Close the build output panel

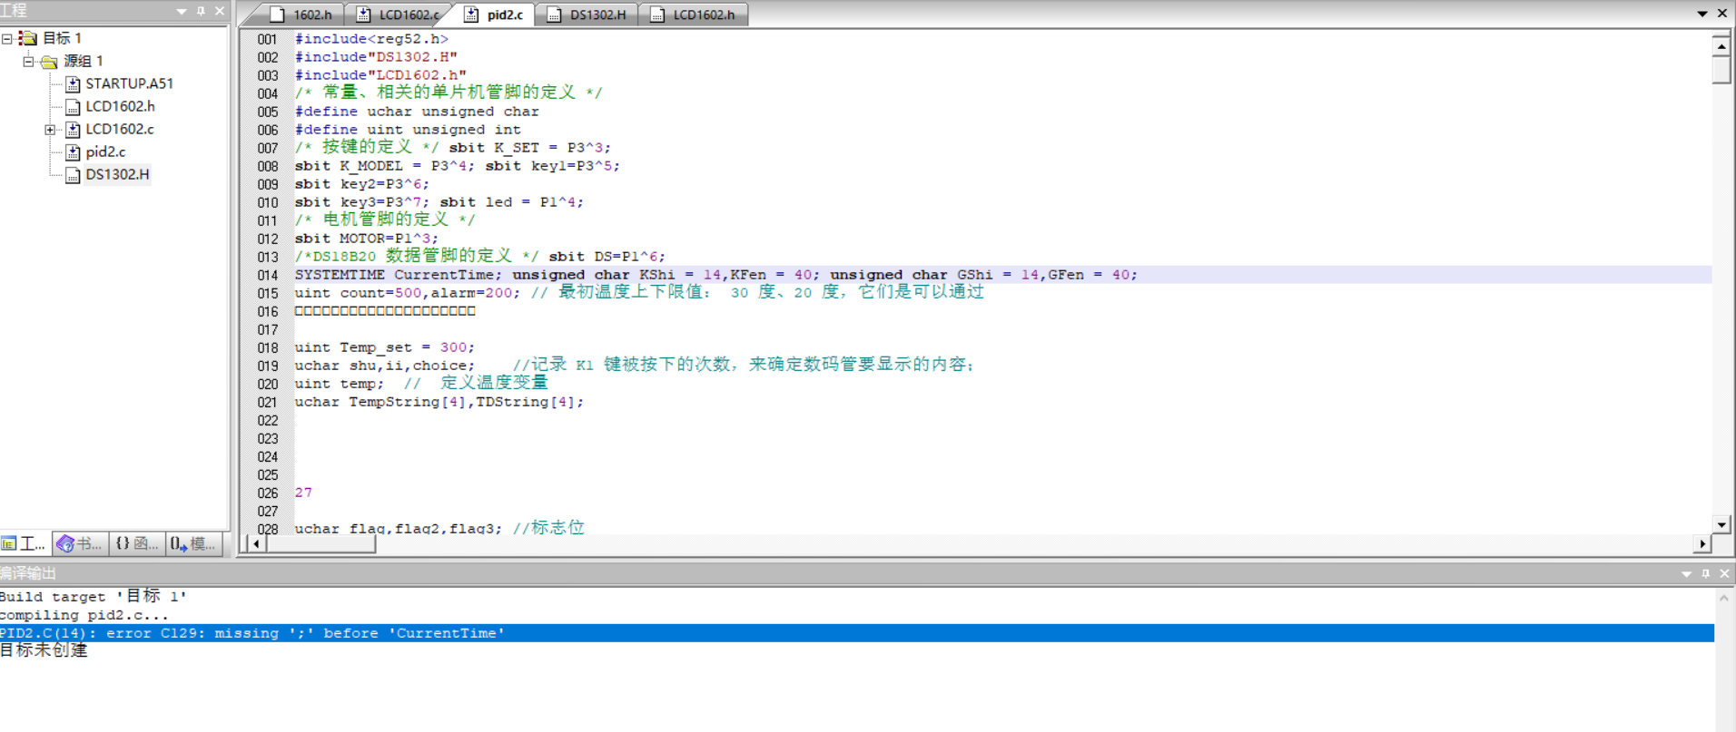[1724, 573]
